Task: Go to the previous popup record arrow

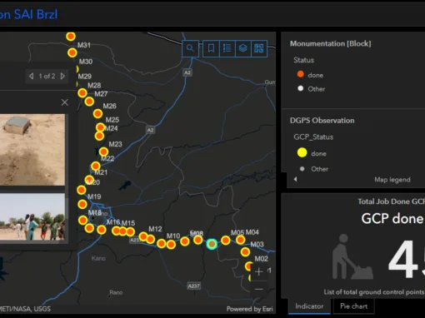Action: (x=31, y=76)
